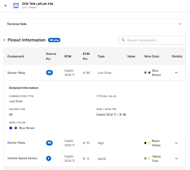Click Vehicle Speed Sensor component name

[22, 158]
